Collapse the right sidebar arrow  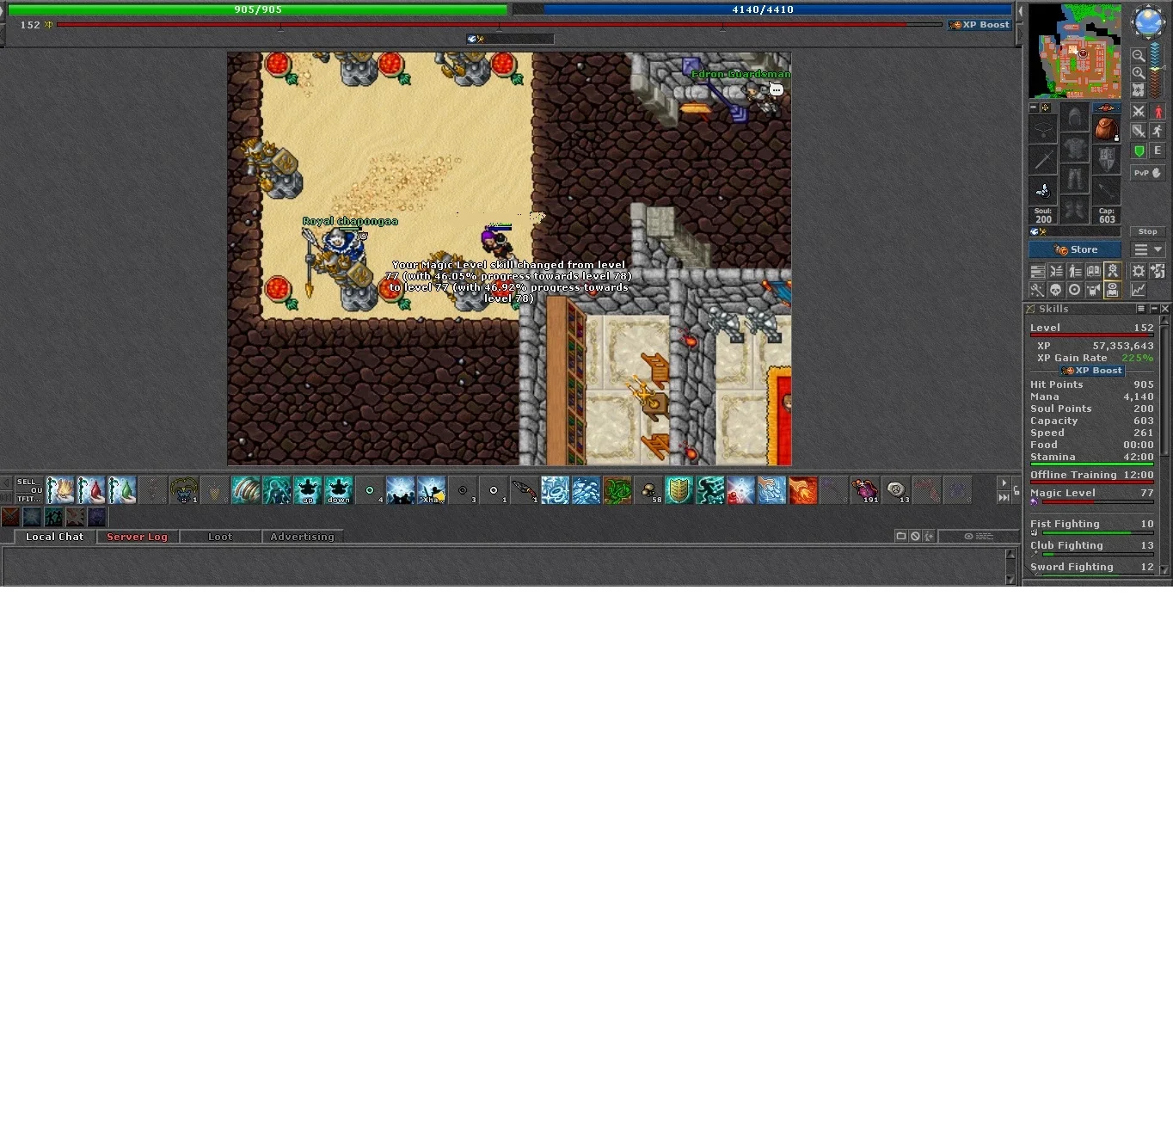[x=1020, y=12]
